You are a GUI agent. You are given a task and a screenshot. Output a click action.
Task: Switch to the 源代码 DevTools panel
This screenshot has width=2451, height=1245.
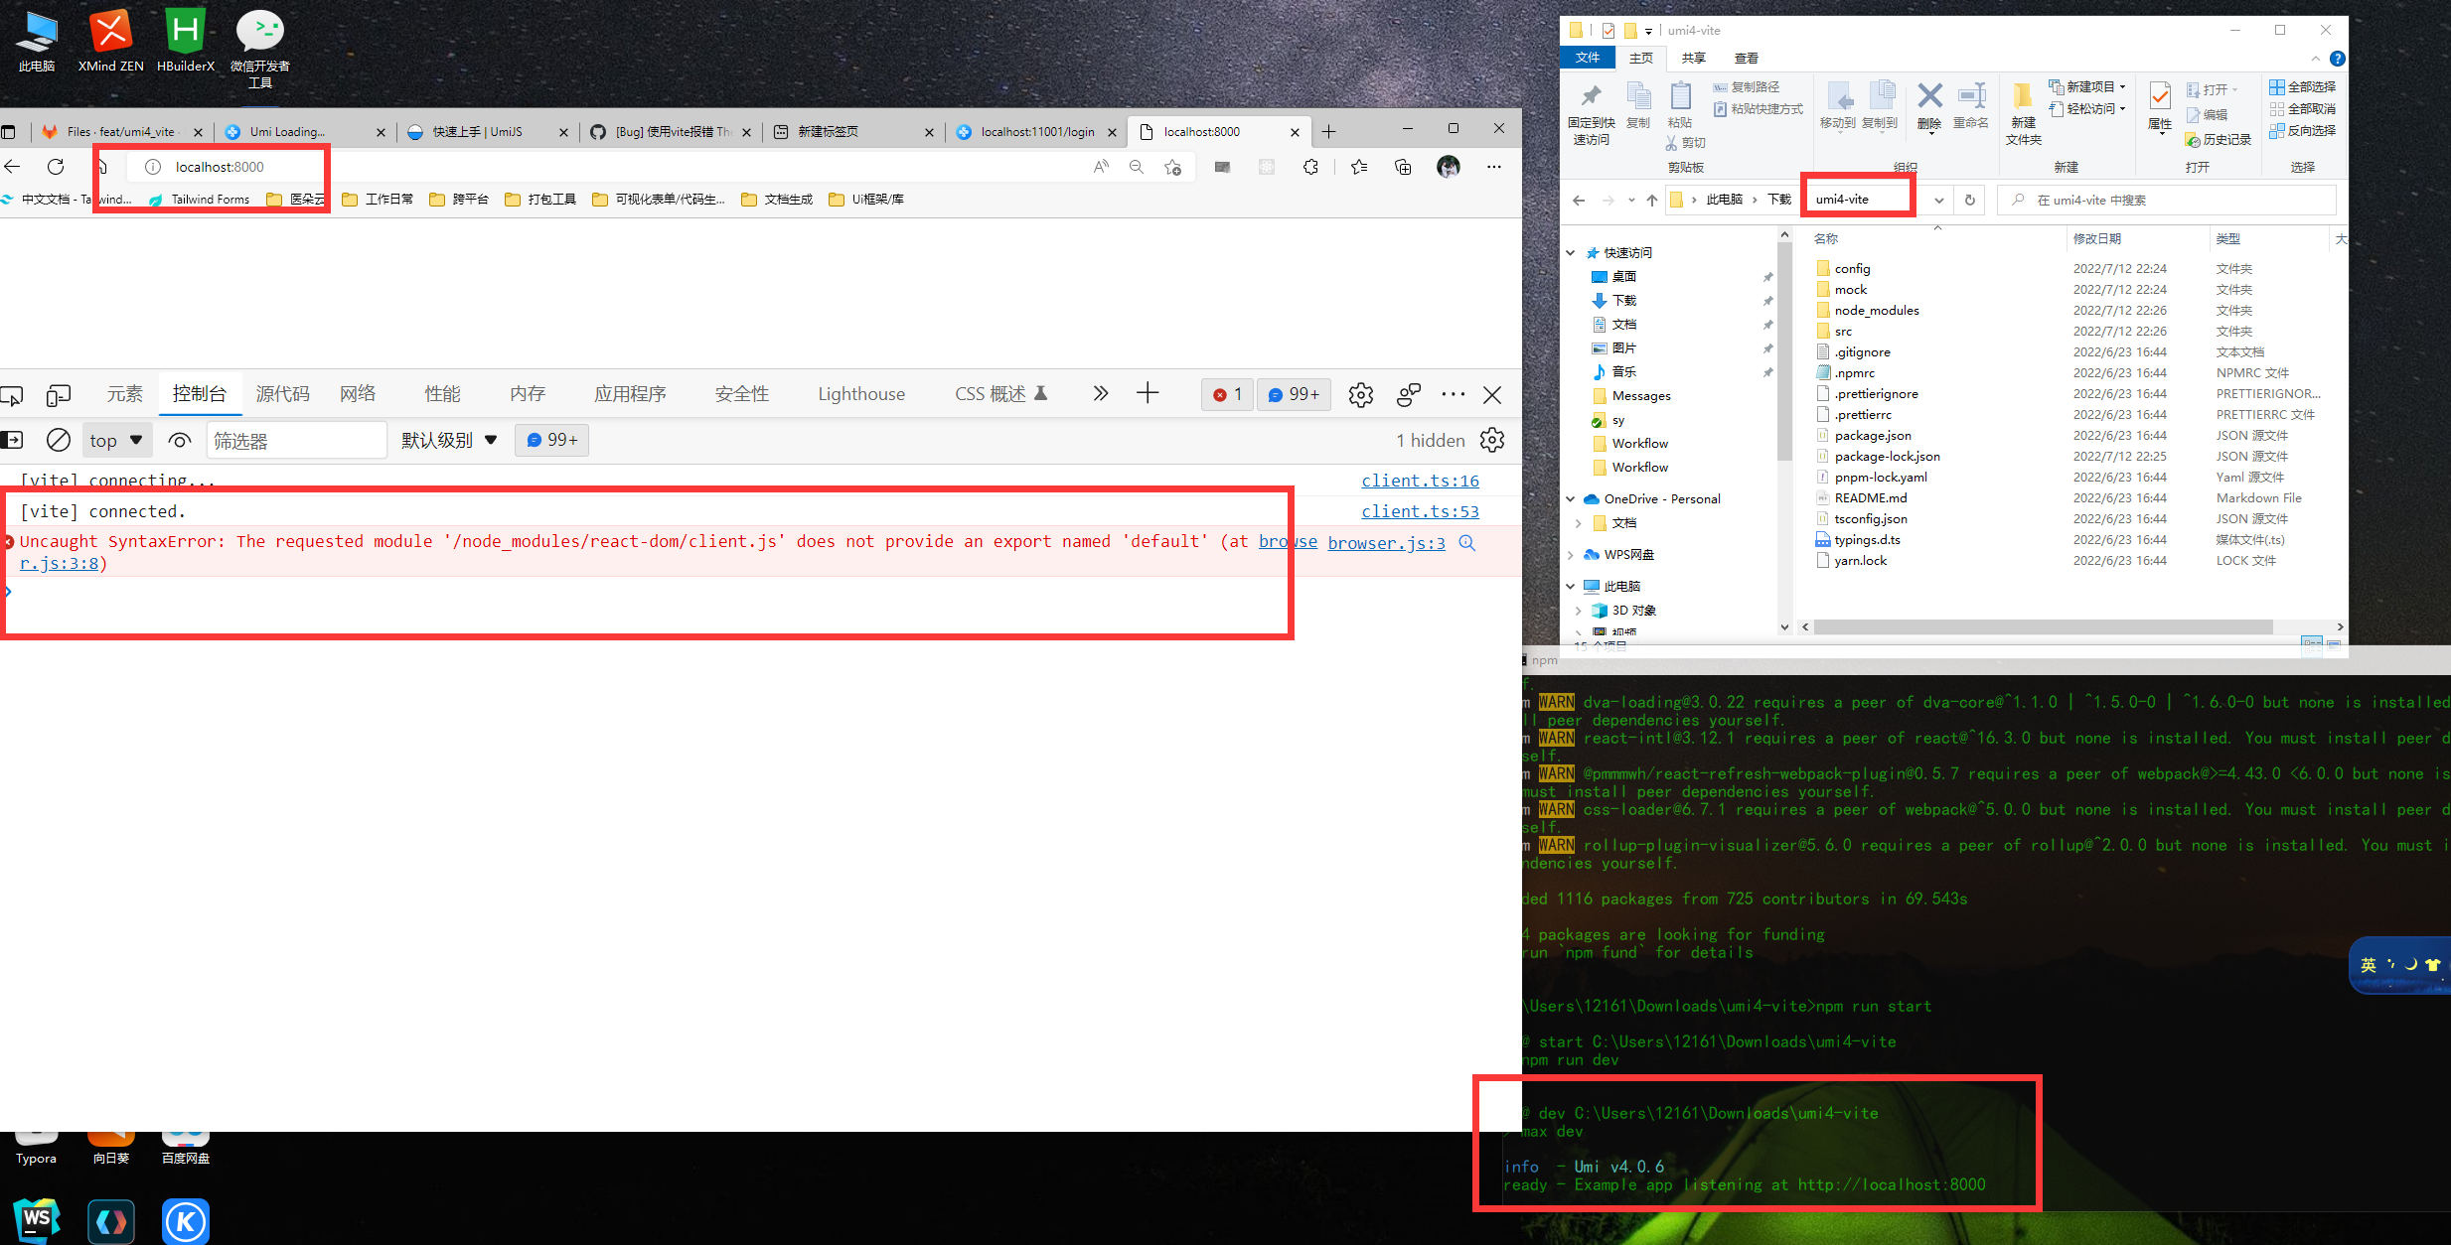coord(282,393)
